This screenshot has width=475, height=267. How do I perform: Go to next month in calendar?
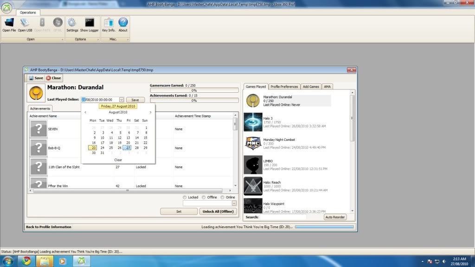pyautogui.click(x=150, y=112)
